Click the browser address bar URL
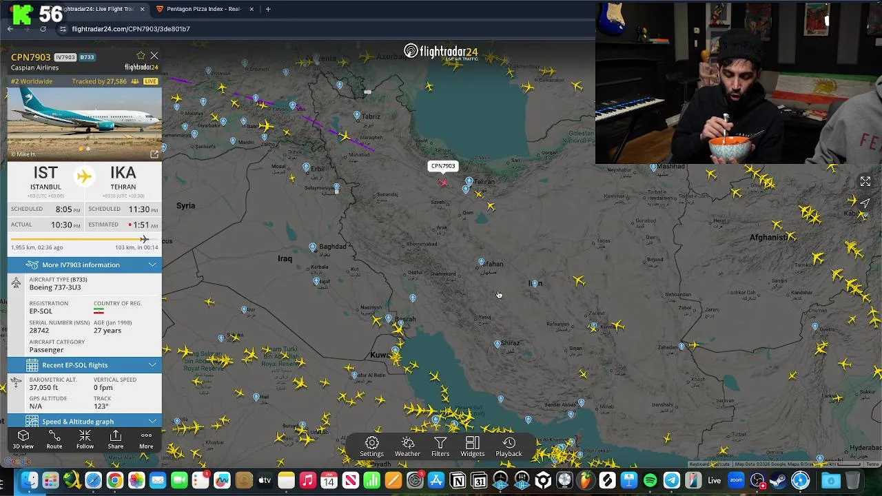 [x=131, y=29]
